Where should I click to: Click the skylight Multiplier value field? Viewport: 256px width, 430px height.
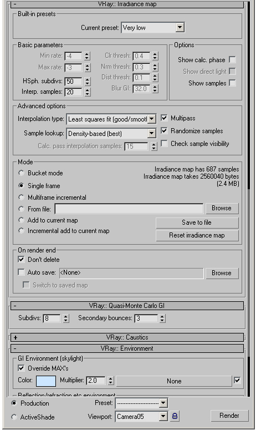pyautogui.click(x=96, y=381)
